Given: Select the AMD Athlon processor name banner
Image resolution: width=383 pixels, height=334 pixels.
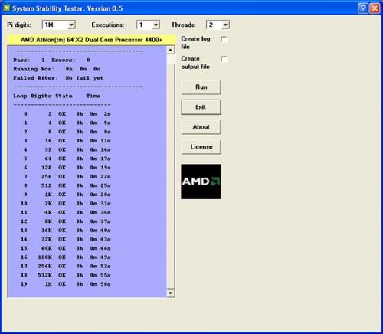Looking at the screenshot, I should coord(91,40).
